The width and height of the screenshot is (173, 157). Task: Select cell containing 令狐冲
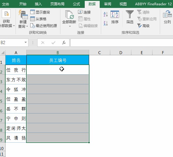tap(16, 89)
